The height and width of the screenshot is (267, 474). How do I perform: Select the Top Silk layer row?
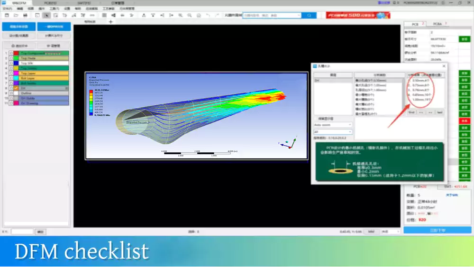(x=44, y=63)
